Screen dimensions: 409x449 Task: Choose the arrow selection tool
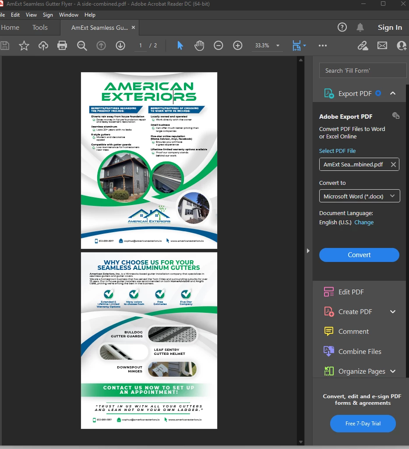(x=180, y=46)
